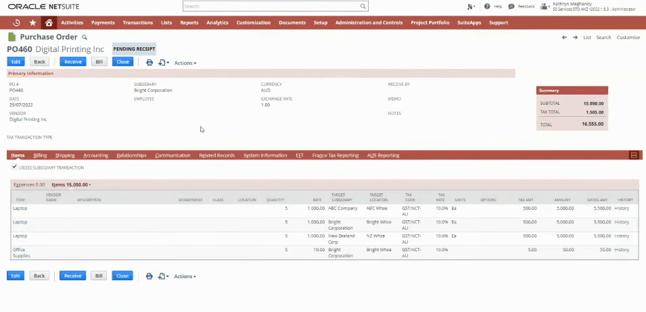The width and height of the screenshot is (646, 312).
Task: Switch to the Communication subtab
Action: coord(172,155)
